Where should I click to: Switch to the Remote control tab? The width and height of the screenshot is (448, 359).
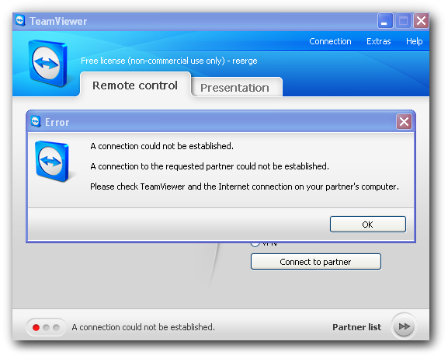tap(135, 85)
